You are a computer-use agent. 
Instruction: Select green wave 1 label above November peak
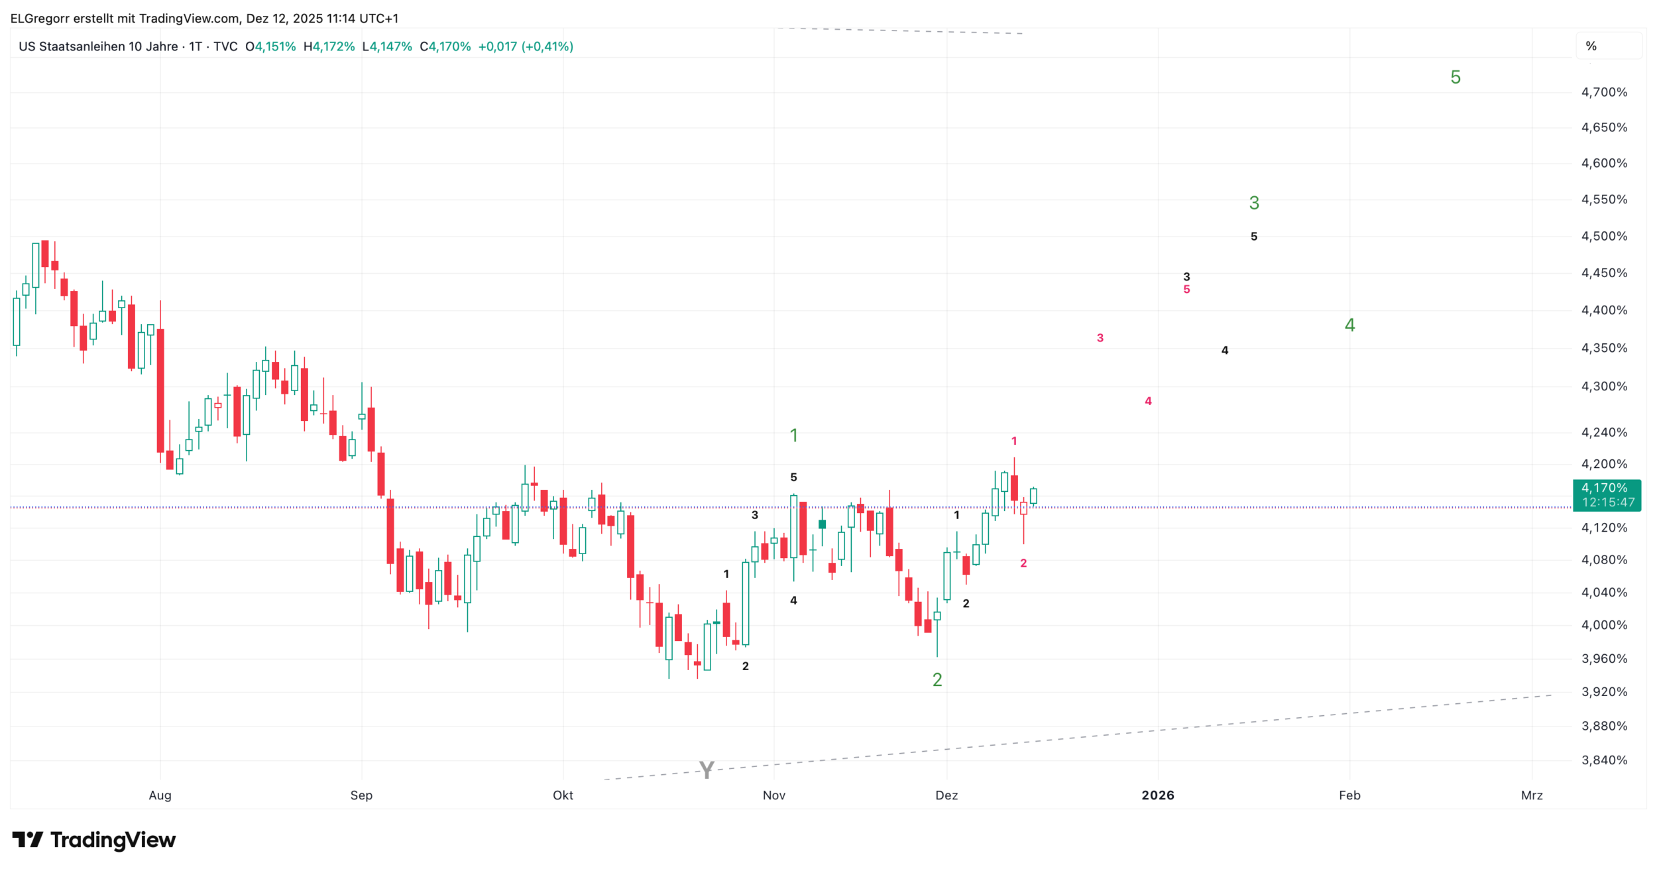pyautogui.click(x=794, y=436)
